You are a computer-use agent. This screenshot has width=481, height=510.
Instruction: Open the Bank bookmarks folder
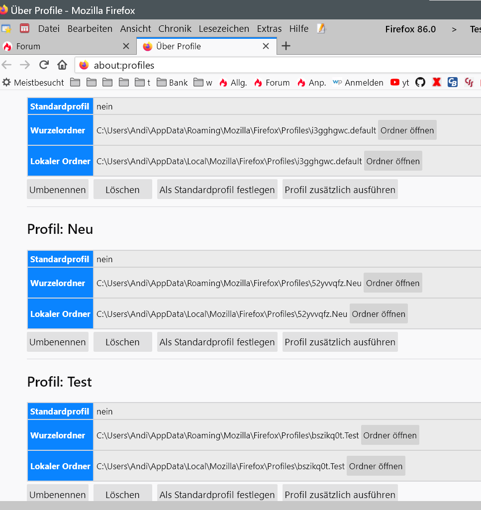point(172,83)
